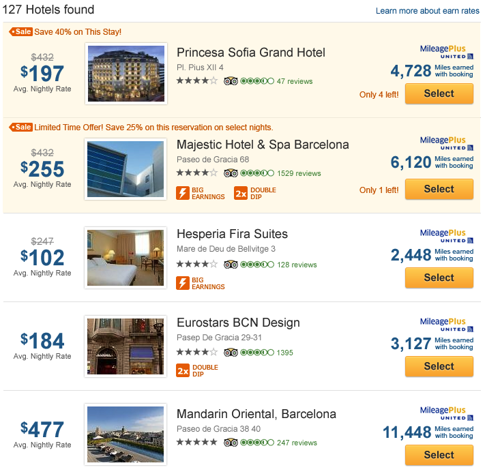Click the TripAdvisor owl icon for Mandarin Oriental
This screenshot has width=485, height=474.
coord(231,443)
